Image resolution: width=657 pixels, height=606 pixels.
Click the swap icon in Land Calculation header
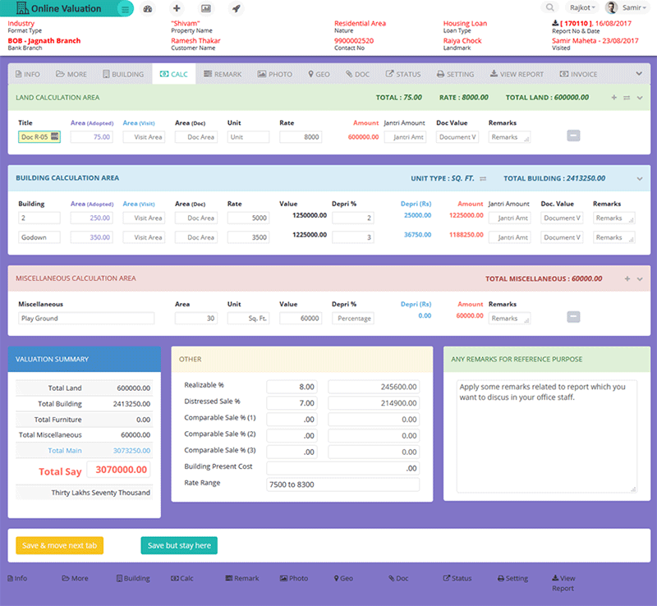tap(627, 98)
